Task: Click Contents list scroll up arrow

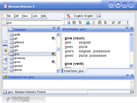Action: point(58,35)
